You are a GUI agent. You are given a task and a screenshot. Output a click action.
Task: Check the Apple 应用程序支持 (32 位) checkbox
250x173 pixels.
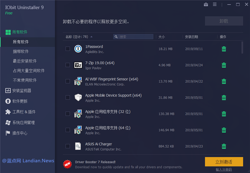tap(68, 114)
